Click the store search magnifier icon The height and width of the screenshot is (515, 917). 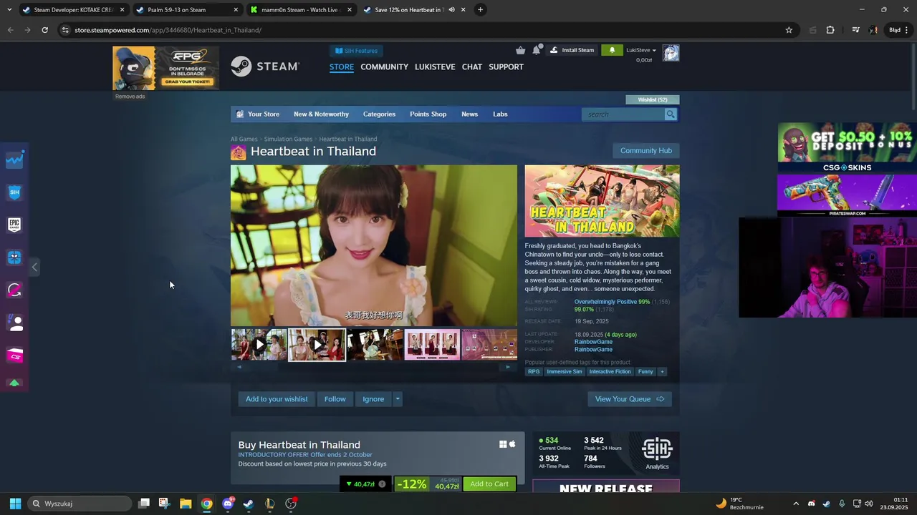click(x=671, y=114)
